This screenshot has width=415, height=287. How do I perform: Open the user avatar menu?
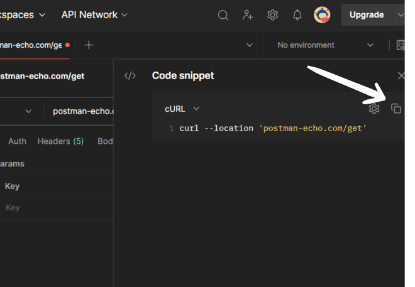point(322,15)
